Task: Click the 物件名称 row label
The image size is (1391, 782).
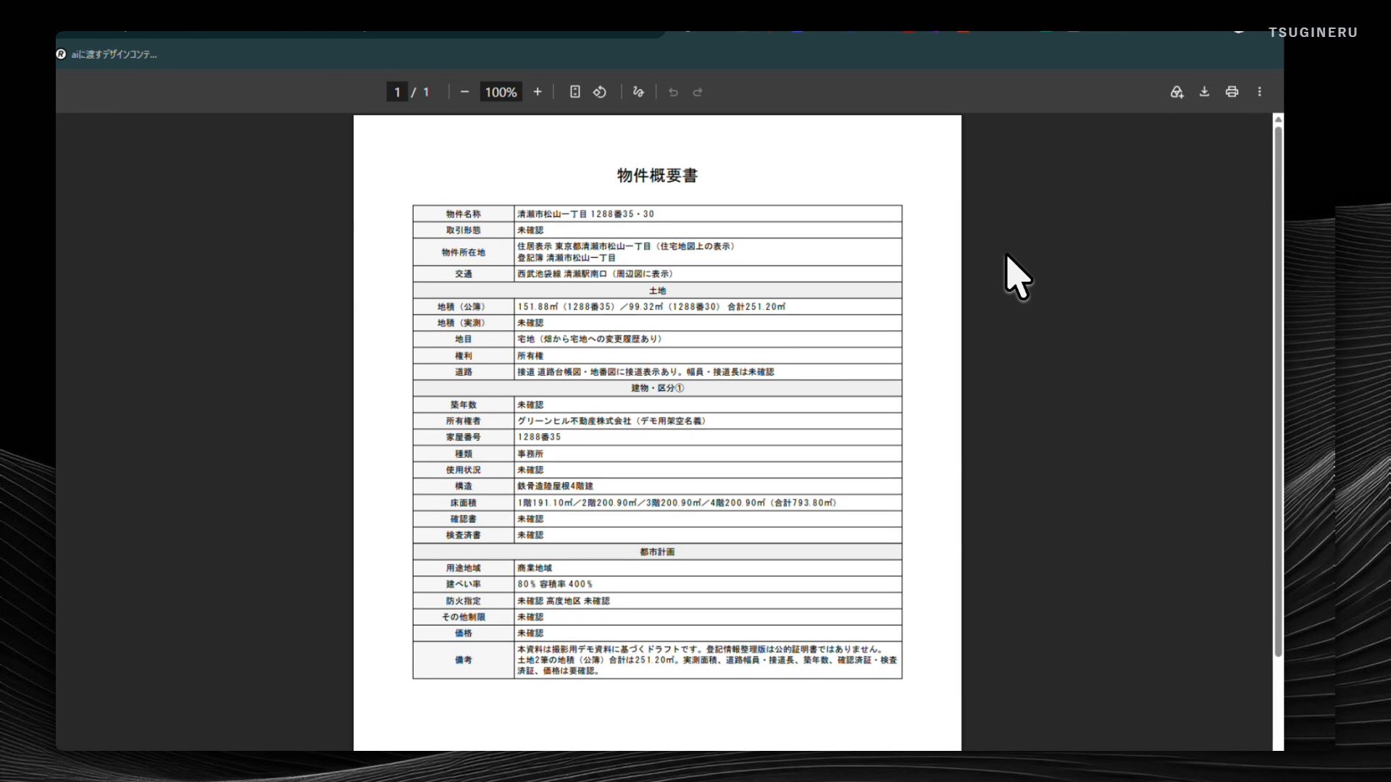Action: click(x=463, y=214)
